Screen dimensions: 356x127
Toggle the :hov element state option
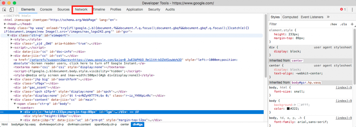(333, 24)
